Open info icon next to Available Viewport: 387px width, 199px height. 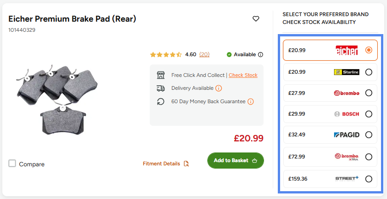pyautogui.click(x=260, y=54)
